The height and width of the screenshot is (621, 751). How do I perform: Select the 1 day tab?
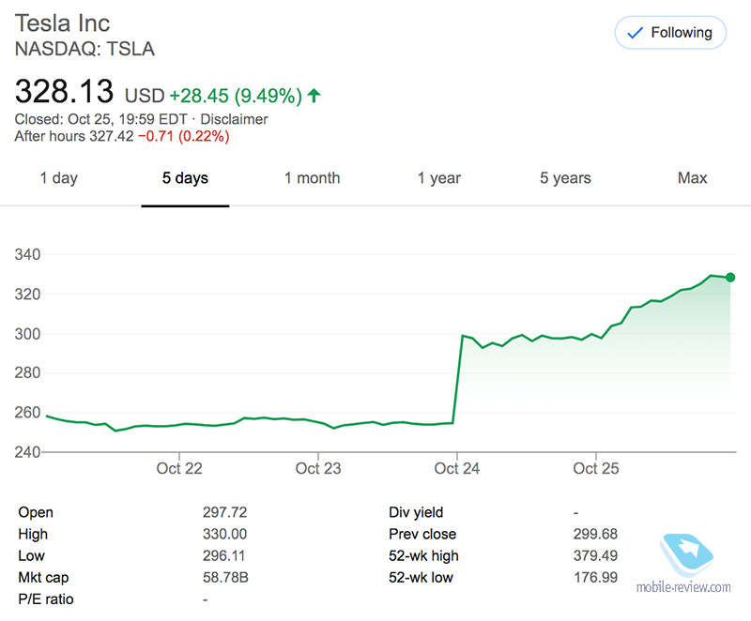click(x=59, y=178)
